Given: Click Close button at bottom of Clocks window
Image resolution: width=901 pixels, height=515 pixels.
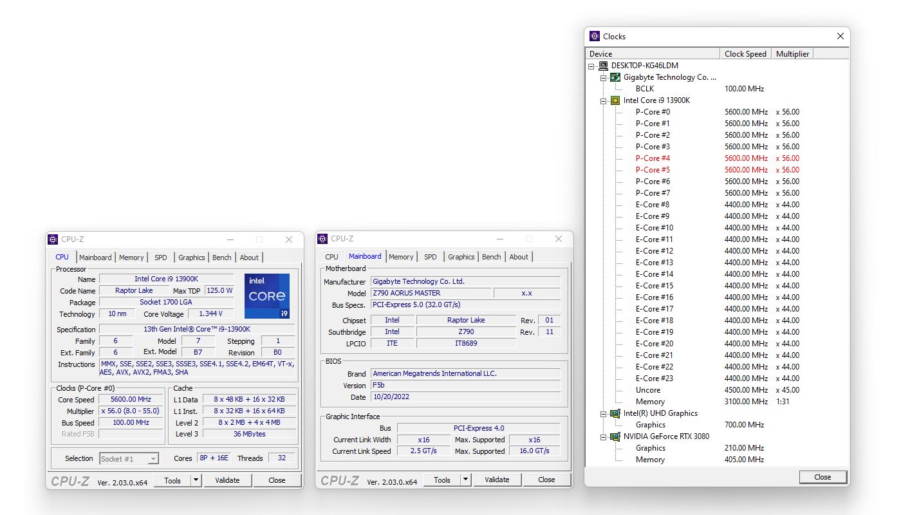Looking at the screenshot, I should click(x=822, y=477).
